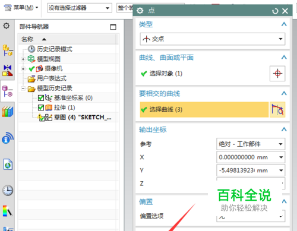Viewport: 297px width, 231px height.
Task: Open the 绝对 - 工作部件 reference dropdown
Action: [x=251, y=144]
